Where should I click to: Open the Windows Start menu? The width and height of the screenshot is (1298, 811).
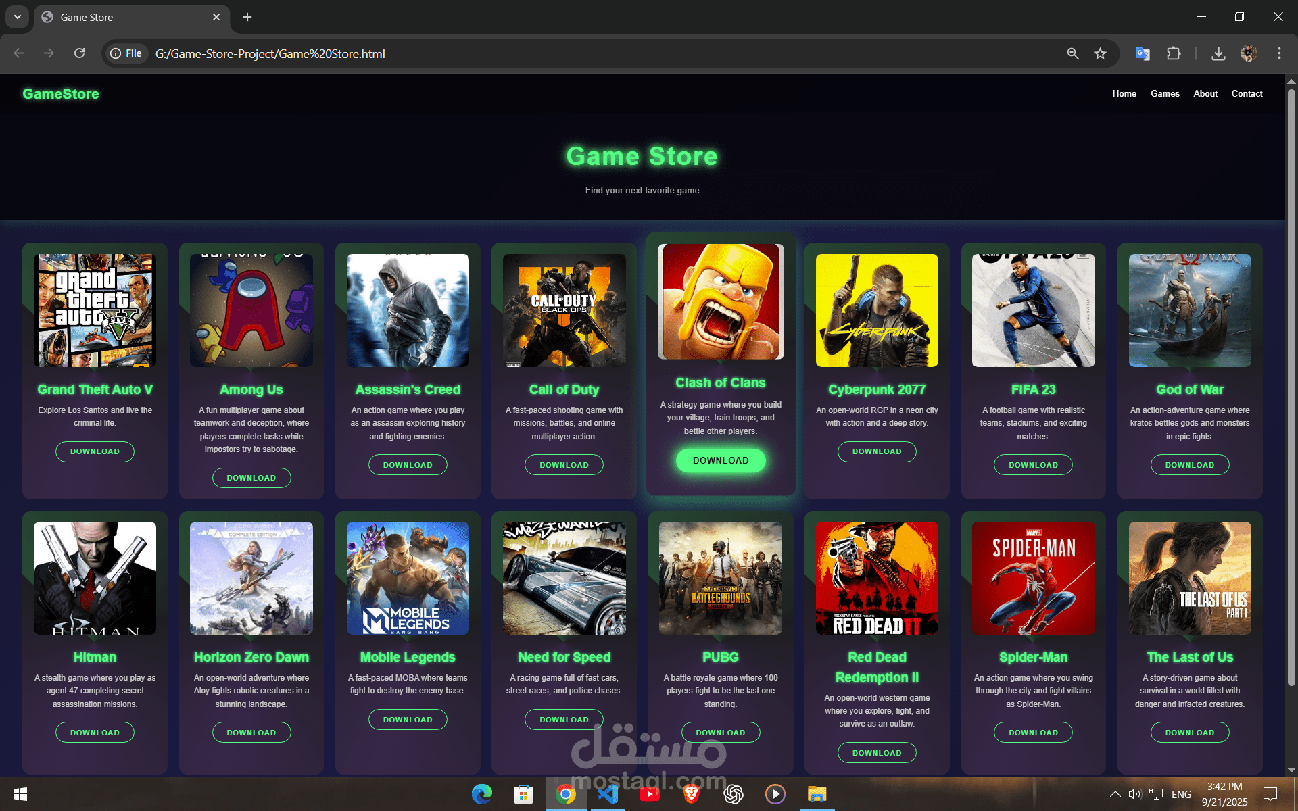[20, 794]
